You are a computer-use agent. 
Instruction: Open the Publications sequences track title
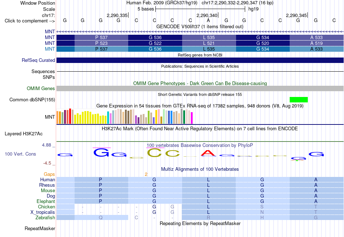click(x=200, y=66)
